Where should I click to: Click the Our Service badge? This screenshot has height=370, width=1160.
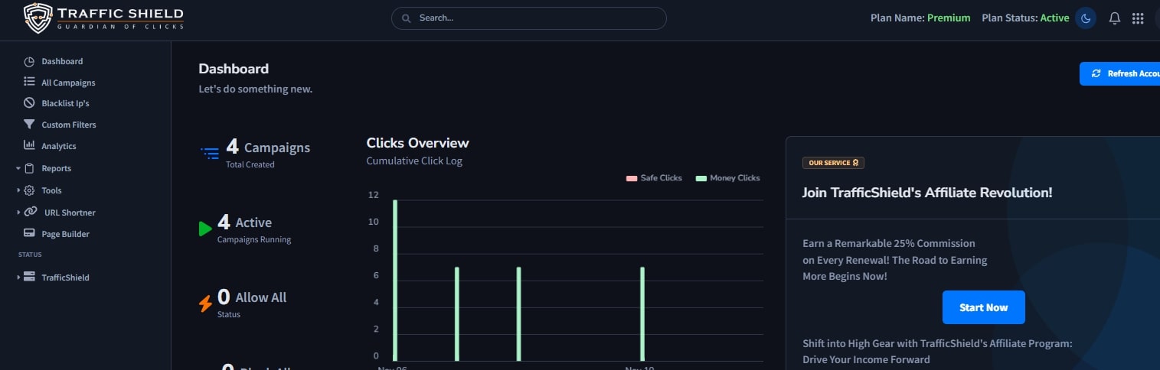[833, 163]
